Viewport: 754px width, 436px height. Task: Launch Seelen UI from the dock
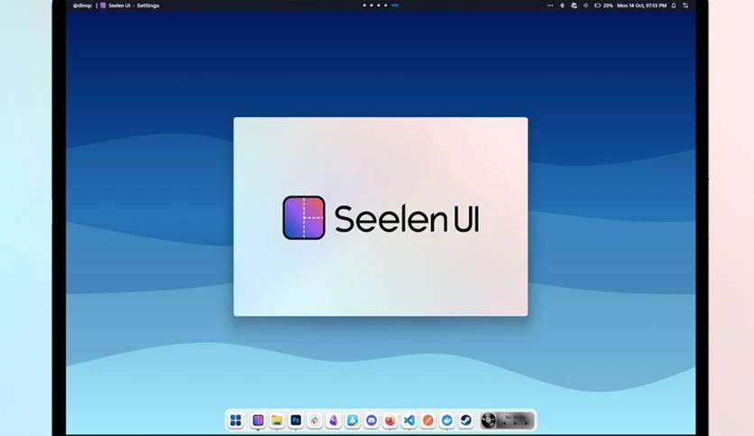pyautogui.click(x=258, y=421)
